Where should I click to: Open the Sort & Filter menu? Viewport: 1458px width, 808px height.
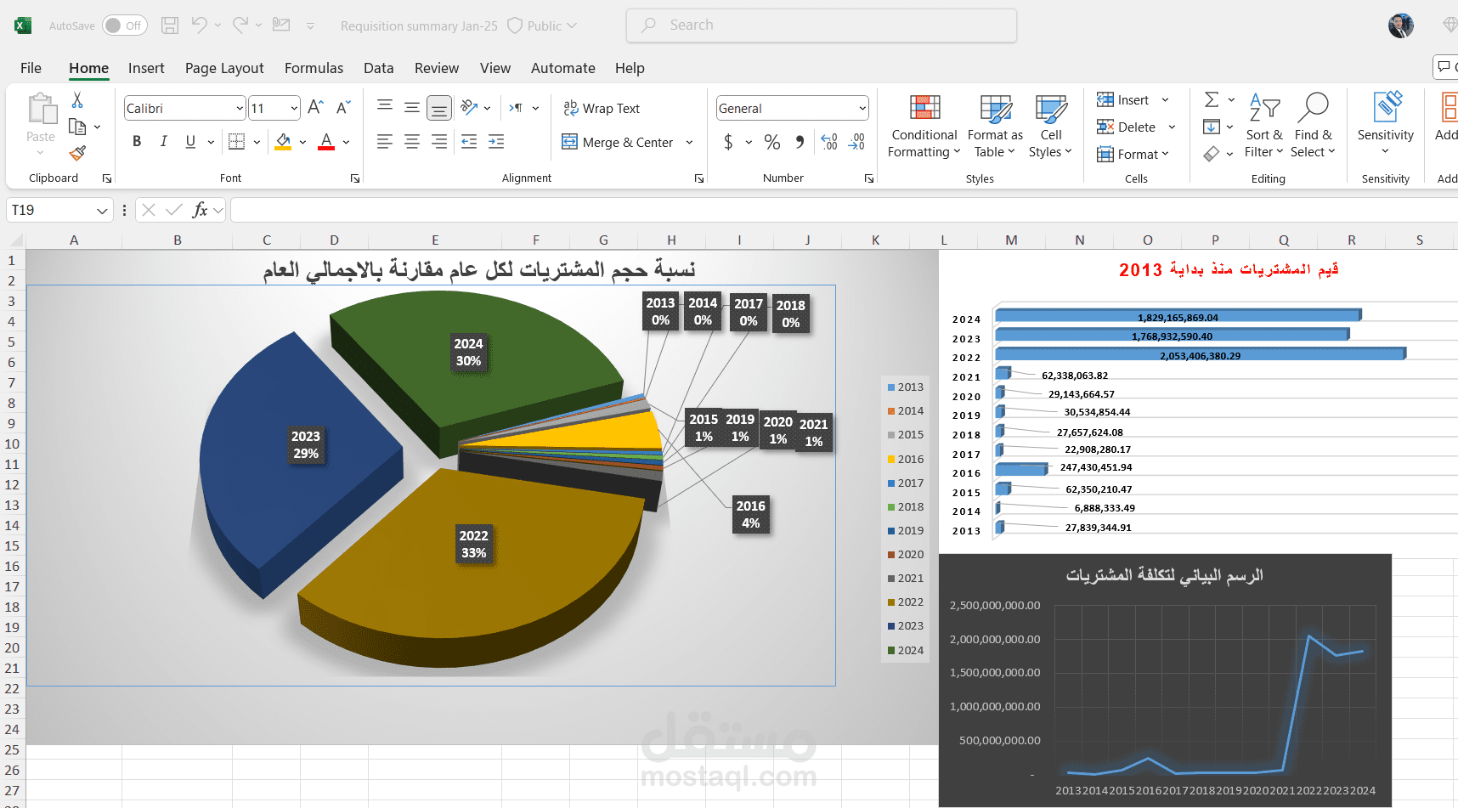1264,126
